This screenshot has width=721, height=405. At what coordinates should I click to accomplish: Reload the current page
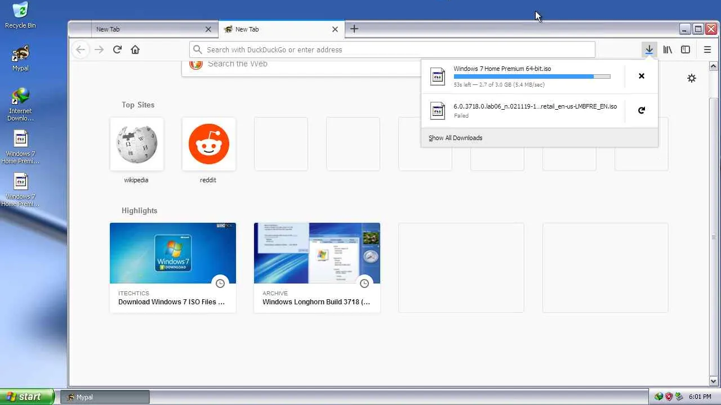click(117, 49)
